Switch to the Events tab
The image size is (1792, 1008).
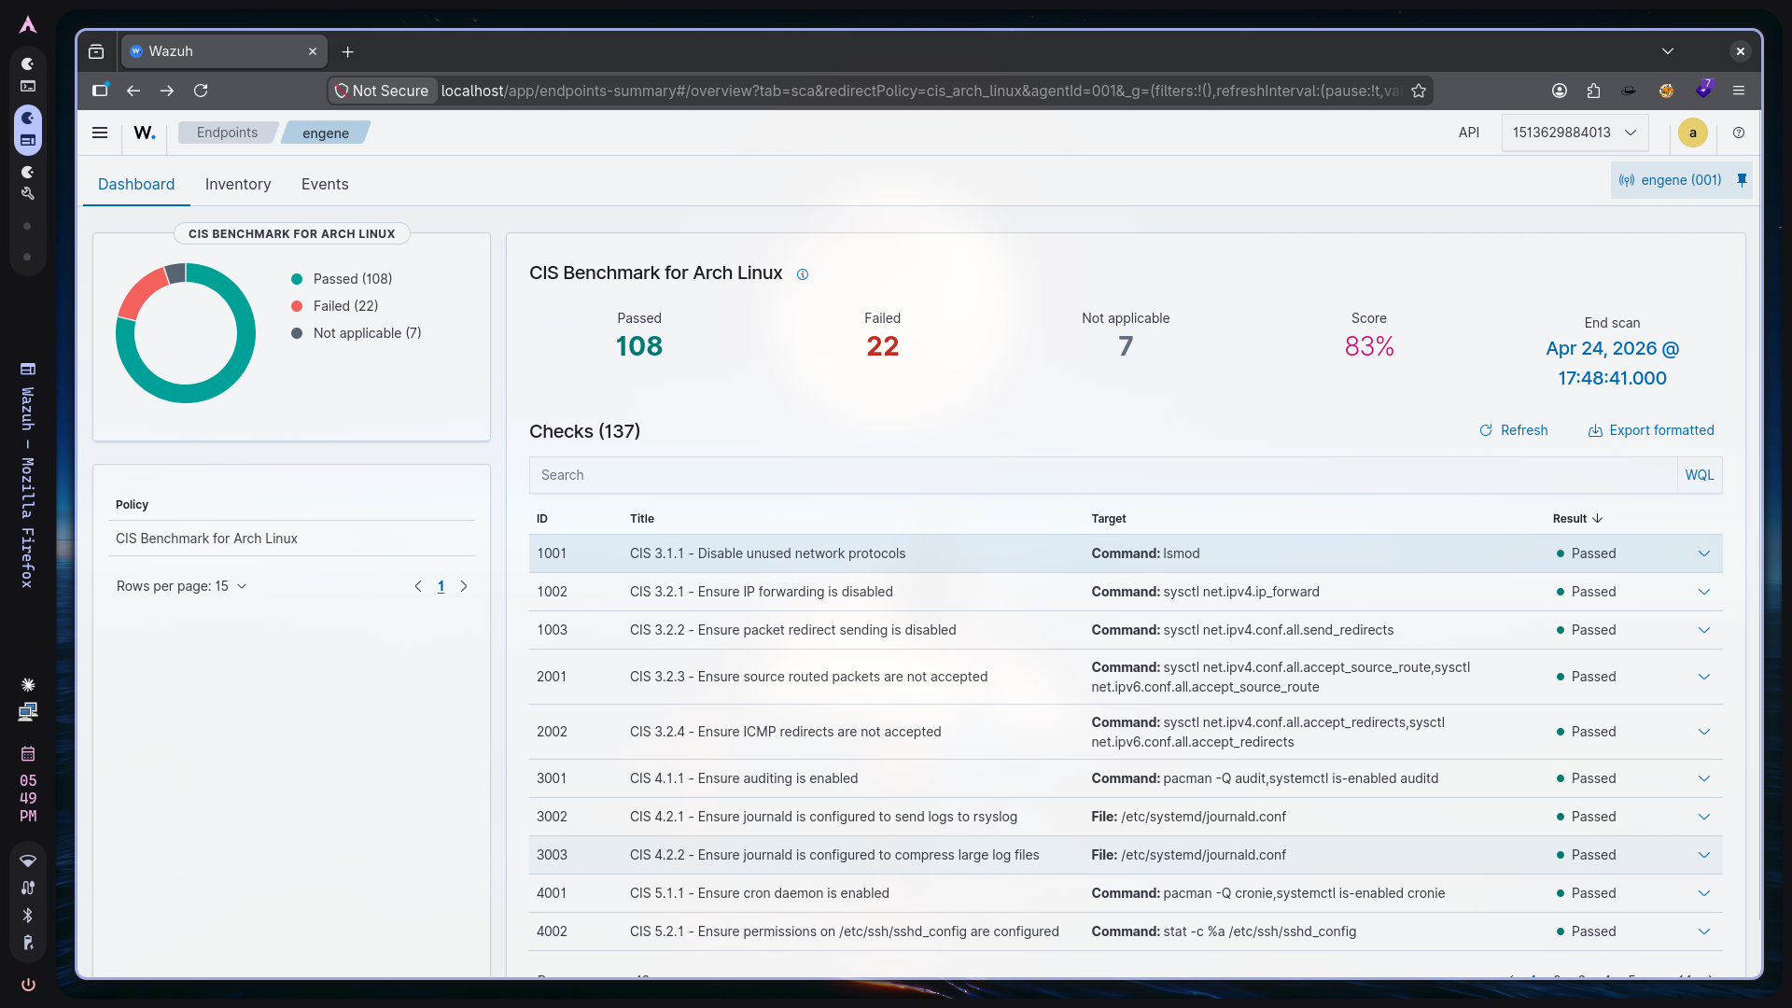click(x=325, y=184)
